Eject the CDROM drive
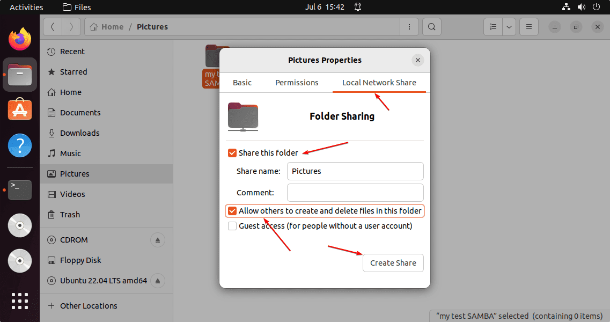610x322 pixels. [158, 240]
